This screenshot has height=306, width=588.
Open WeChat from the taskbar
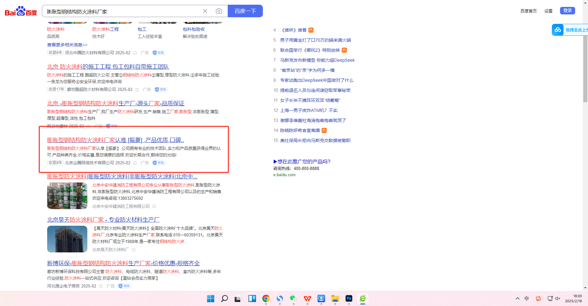click(293, 298)
